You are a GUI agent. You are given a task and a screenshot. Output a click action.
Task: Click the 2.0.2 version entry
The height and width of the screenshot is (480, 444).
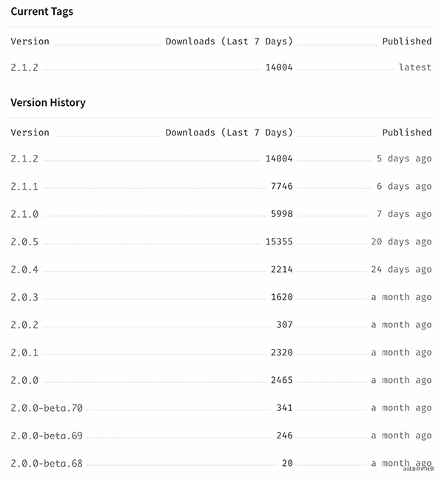pos(24,325)
